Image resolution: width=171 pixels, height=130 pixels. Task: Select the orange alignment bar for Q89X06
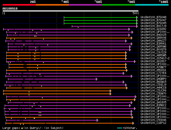(69, 38)
